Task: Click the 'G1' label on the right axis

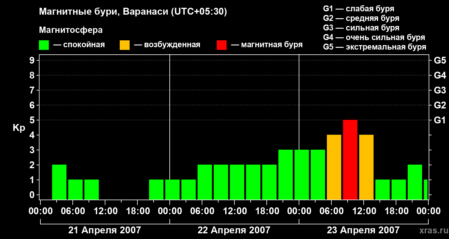Action: pyautogui.click(x=440, y=120)
